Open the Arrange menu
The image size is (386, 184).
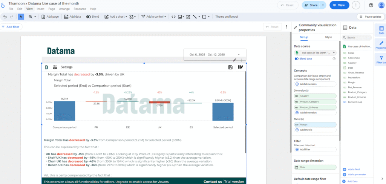tap(64, 9)
